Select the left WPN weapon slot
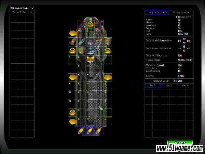The image size is (205, 154). pyautogui.click(x=81, y=33)
